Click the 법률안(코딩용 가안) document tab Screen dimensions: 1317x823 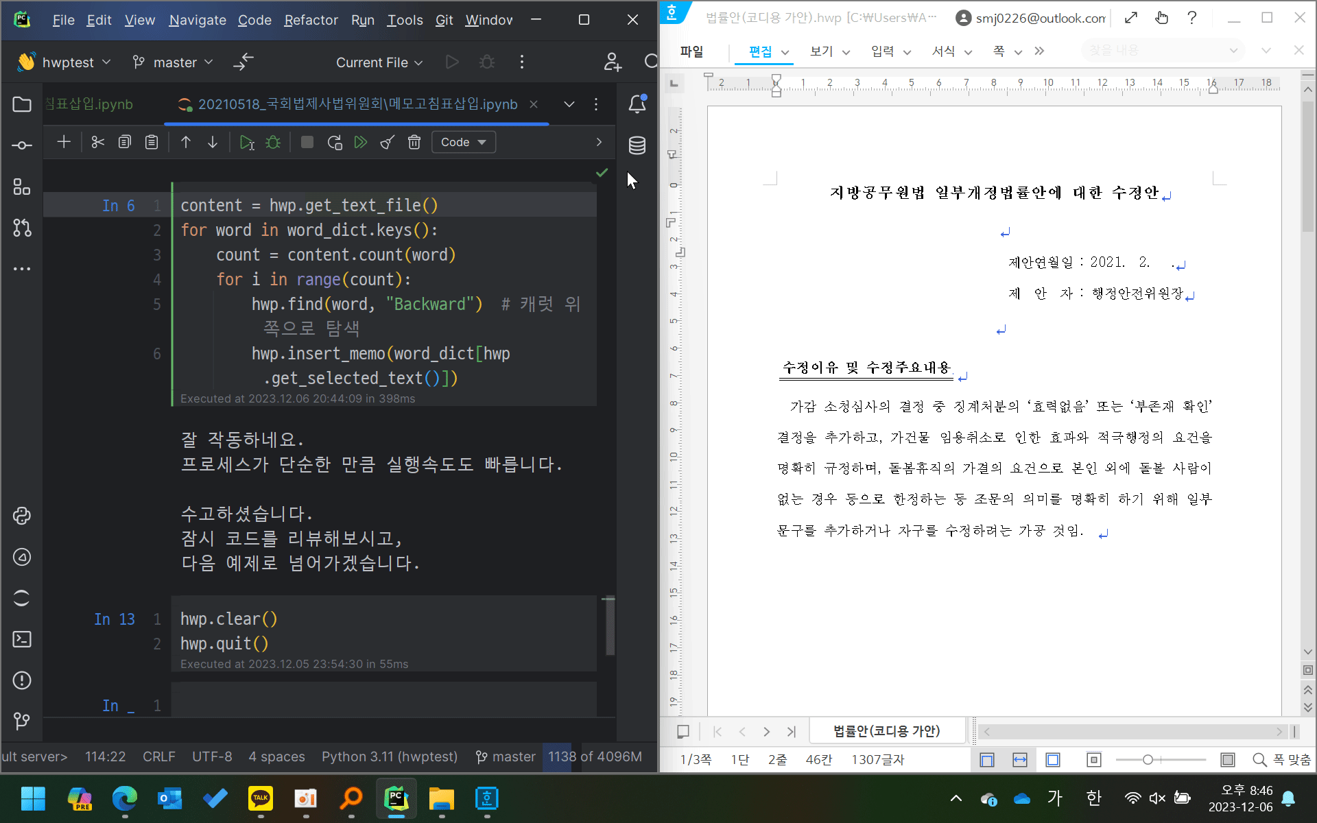[x=886, y=731]
